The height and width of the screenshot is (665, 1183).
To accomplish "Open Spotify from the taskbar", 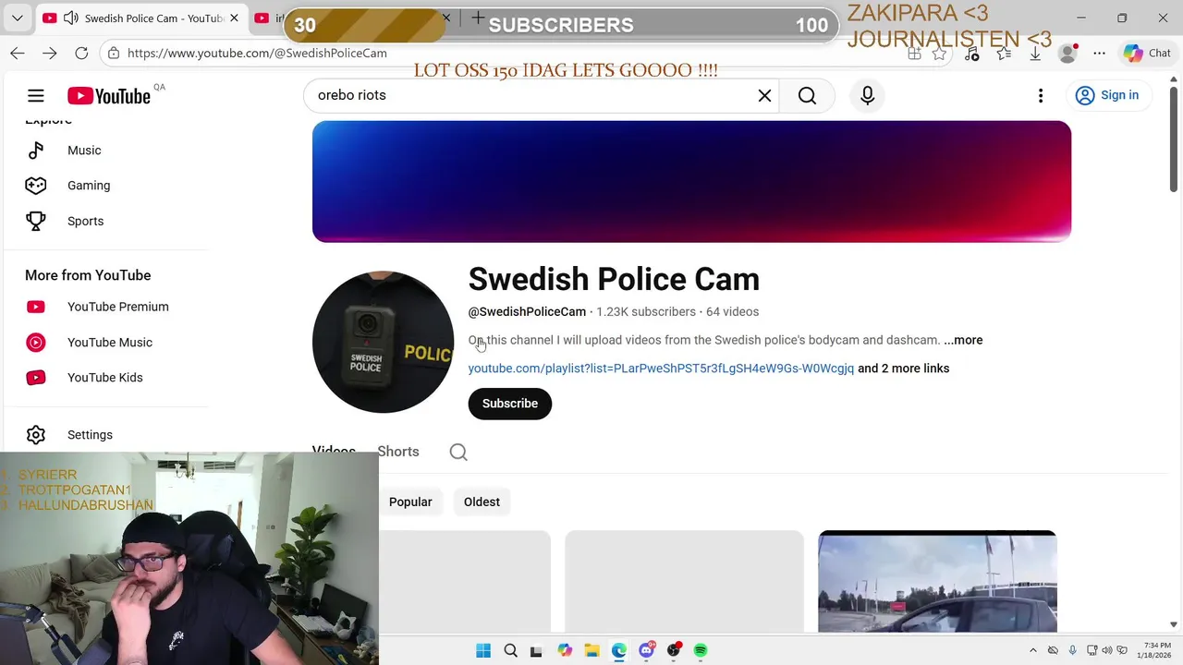I will (x=701, y=650).
